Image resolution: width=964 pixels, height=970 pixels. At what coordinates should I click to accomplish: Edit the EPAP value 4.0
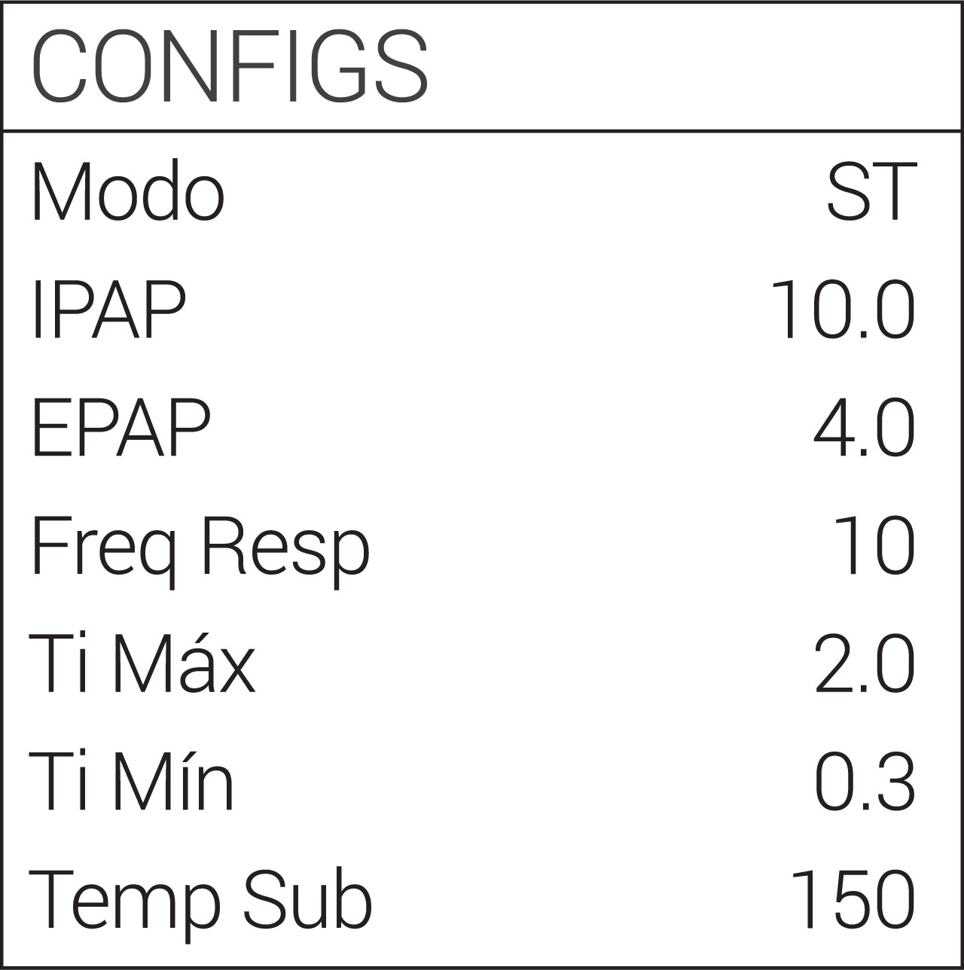[x=864, y=427]
